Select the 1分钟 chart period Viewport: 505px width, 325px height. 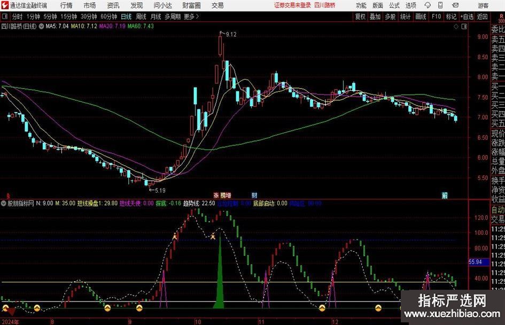click(x=33, y=17)
